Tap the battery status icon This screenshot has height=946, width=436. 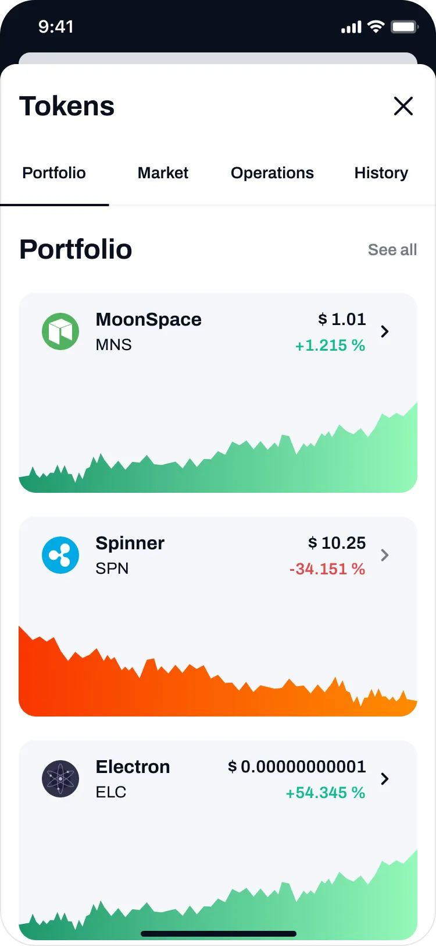click(x=405, y=27)
